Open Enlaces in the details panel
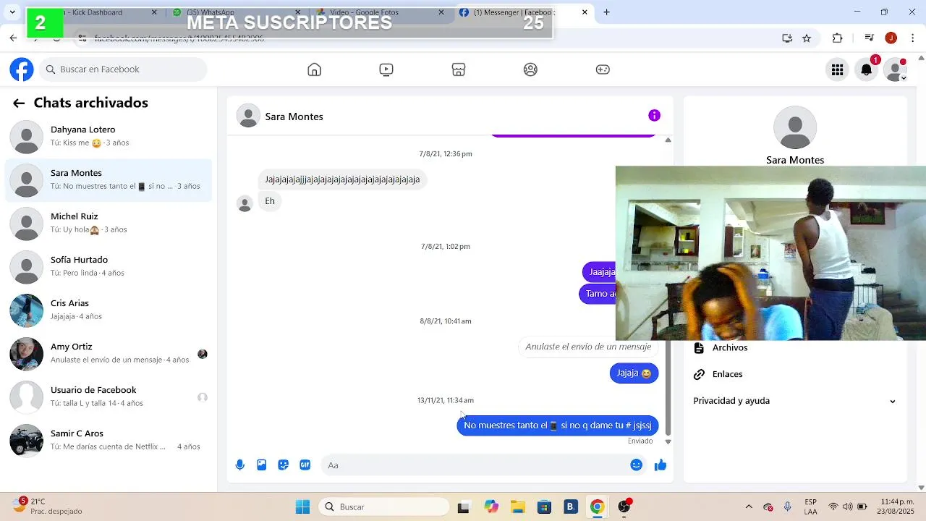 [x=727, y=375]
